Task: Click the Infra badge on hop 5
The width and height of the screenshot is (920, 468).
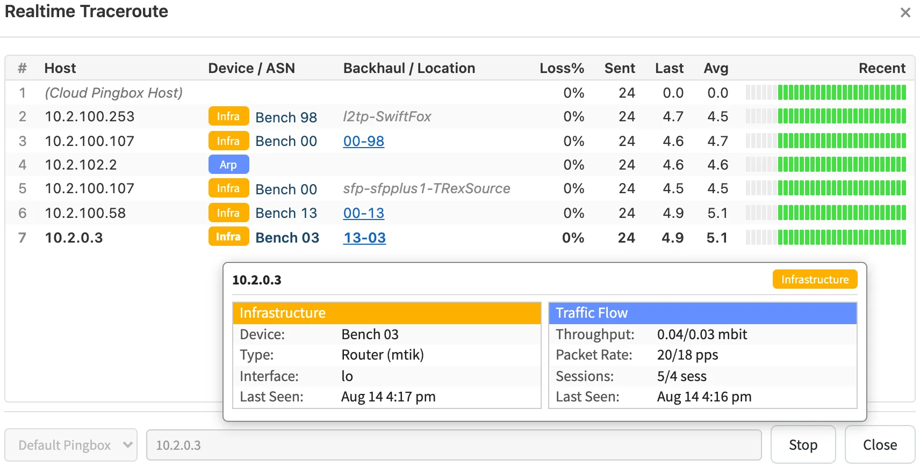Action: [x=228, y=188]
